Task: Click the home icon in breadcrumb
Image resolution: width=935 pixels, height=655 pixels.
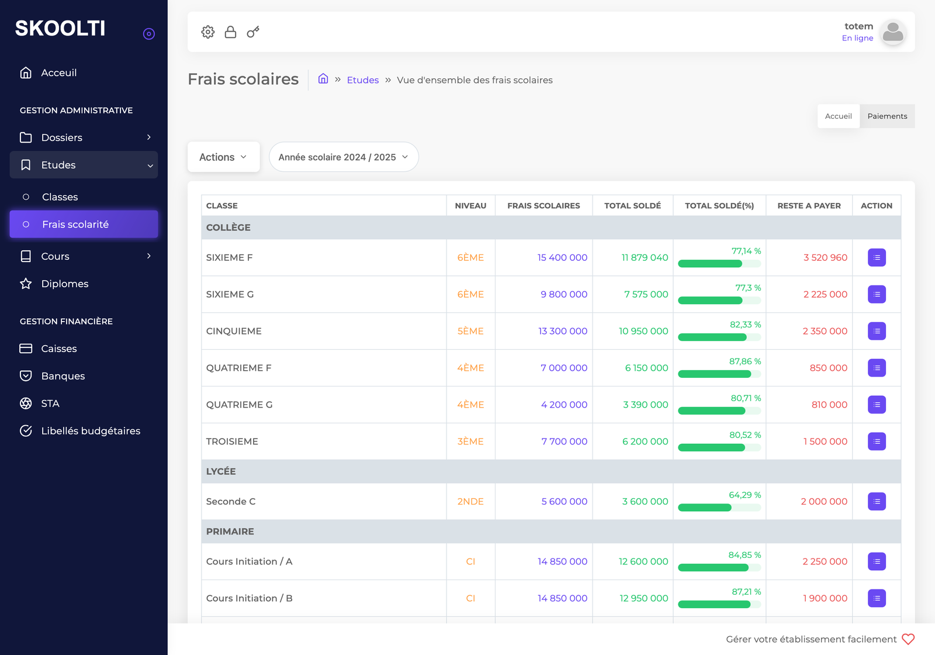Action: point(323,79)
